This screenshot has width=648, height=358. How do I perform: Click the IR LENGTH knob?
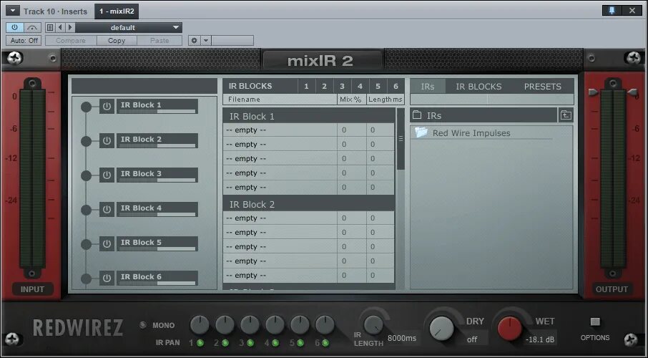click(373, 325)
